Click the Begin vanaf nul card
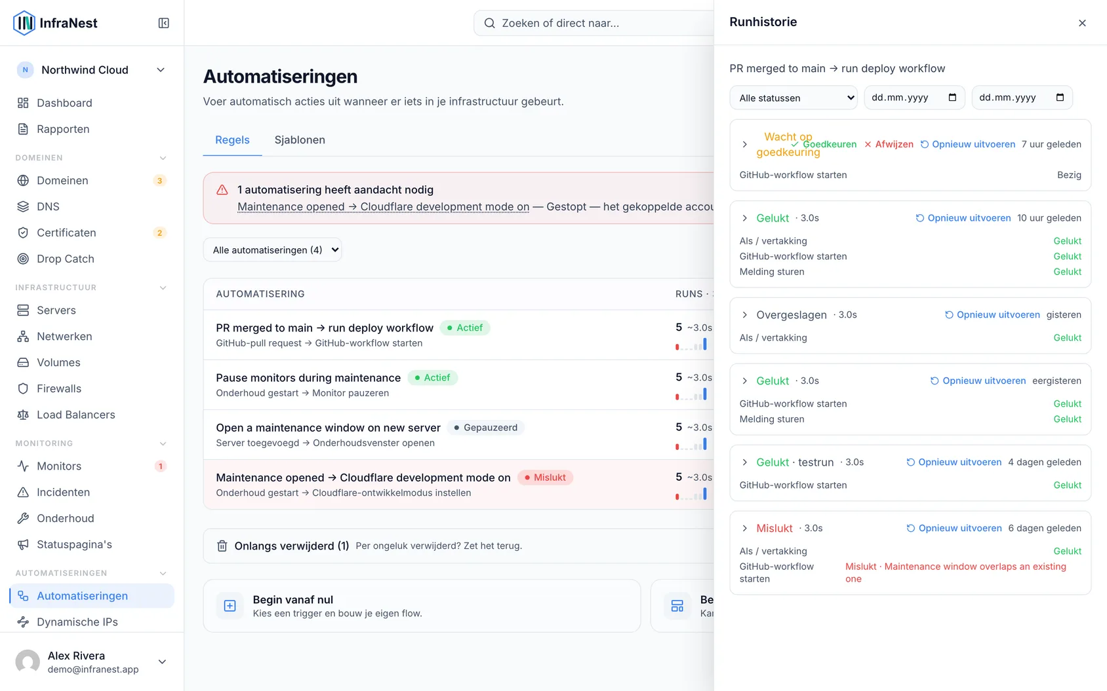The image size is (1107, 691). (422, 606)
